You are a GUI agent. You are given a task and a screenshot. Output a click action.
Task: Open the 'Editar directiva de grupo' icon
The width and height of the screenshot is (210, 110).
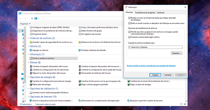coord(80,31)
